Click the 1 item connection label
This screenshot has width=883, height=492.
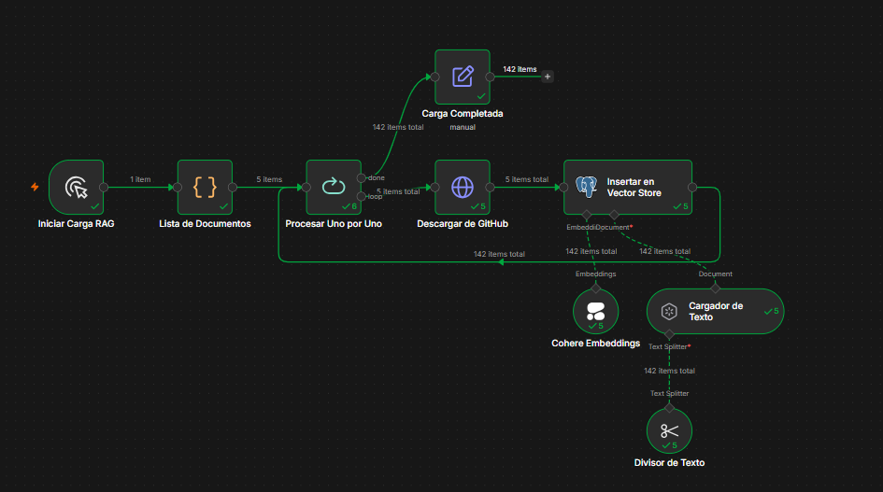140,179
